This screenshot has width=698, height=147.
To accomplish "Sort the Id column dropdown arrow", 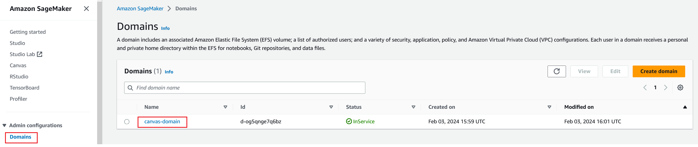I will [331, 107].
